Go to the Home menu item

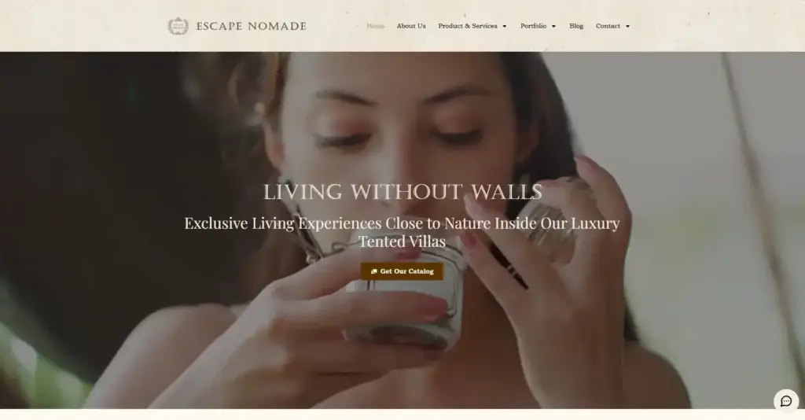(375, 26)
